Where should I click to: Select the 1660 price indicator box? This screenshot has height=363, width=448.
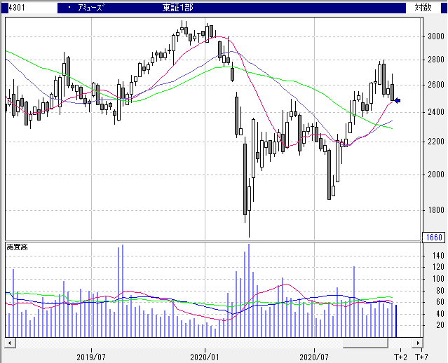tap(434, 237)
